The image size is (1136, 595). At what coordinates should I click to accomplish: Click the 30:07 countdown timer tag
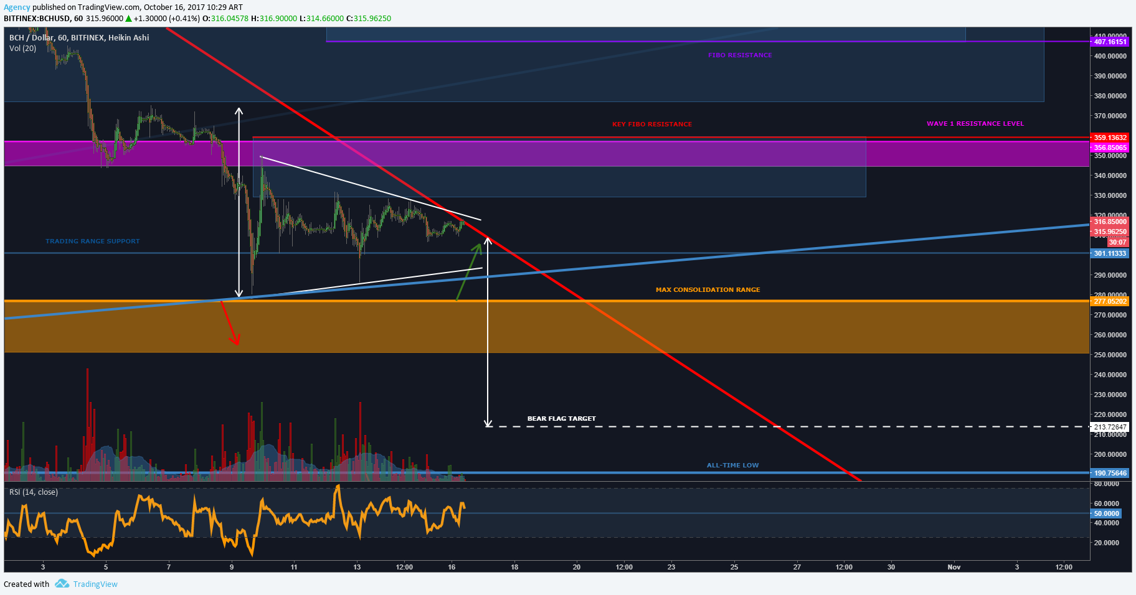pyautogui.click(x=1117, y=242)
